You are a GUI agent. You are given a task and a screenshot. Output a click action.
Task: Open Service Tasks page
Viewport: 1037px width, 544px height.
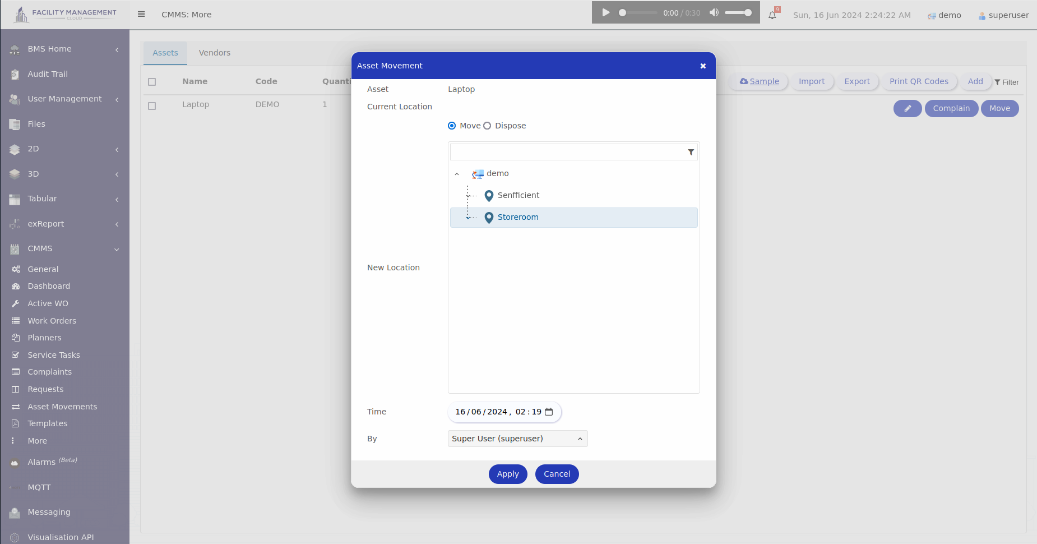(54, 355)
